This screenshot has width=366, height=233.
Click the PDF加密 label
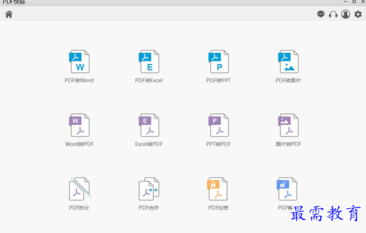click(x=218, y=208)
